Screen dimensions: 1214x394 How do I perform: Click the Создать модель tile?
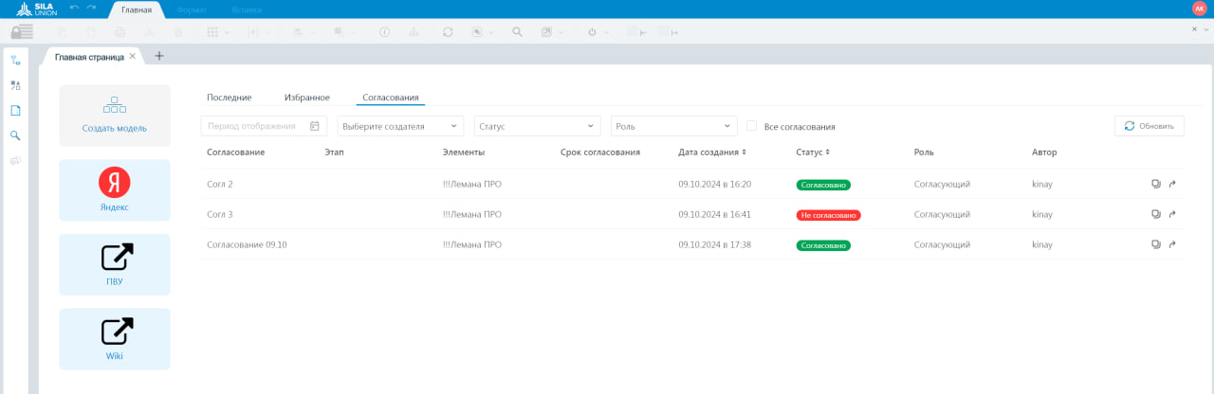[x=115, y=116]
